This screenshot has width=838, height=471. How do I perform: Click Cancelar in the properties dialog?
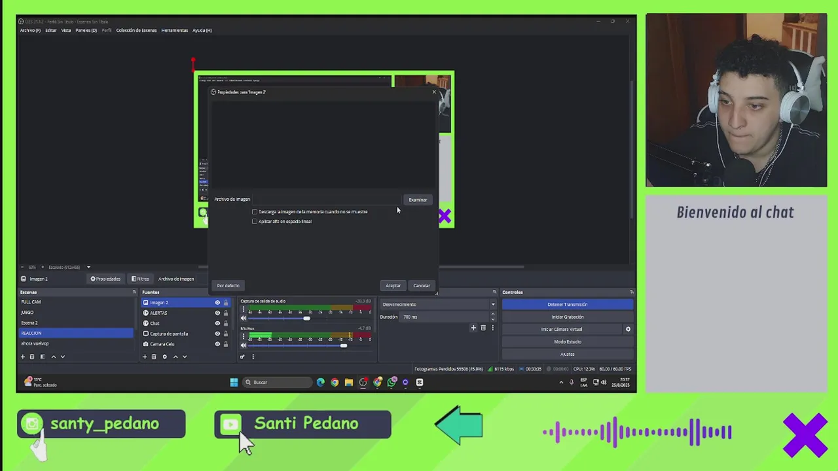point(422,285)
